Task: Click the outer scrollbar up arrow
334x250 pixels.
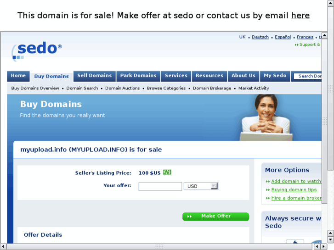Action: pos(331,3)
